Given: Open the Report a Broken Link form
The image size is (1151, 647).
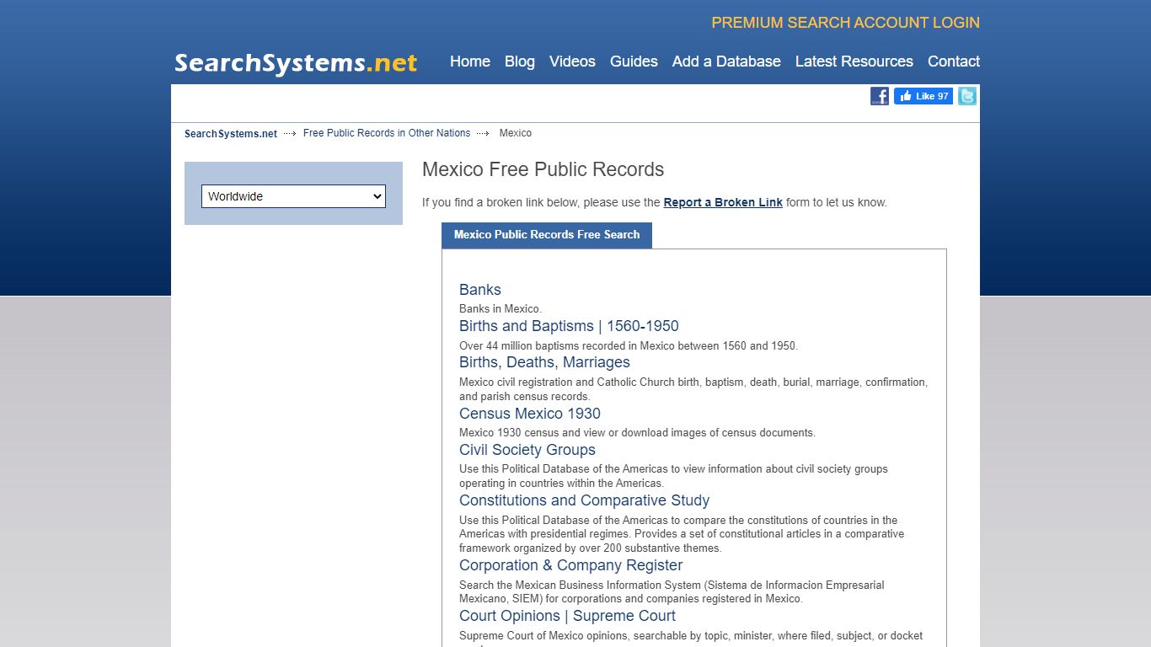Looking at the screenshot, I should pyautogui.click(x=723, y=202).
